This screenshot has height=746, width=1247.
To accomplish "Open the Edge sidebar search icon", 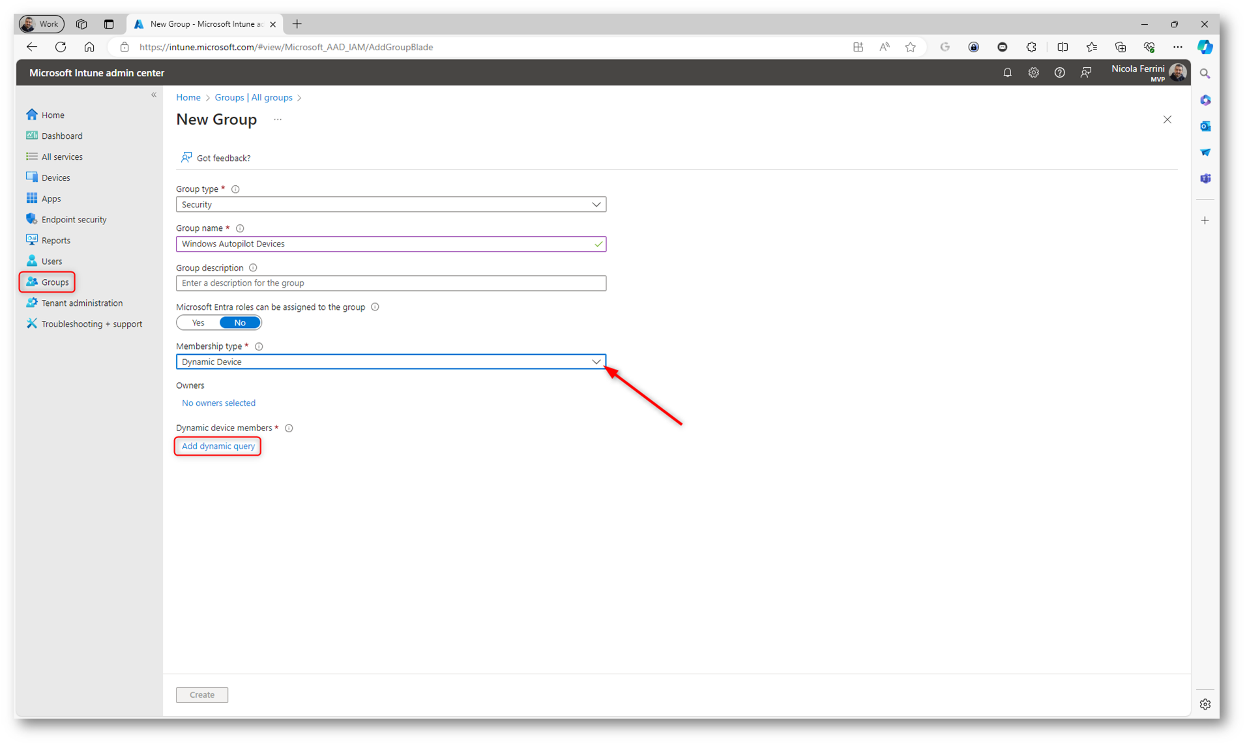I will click(1205, 74).
